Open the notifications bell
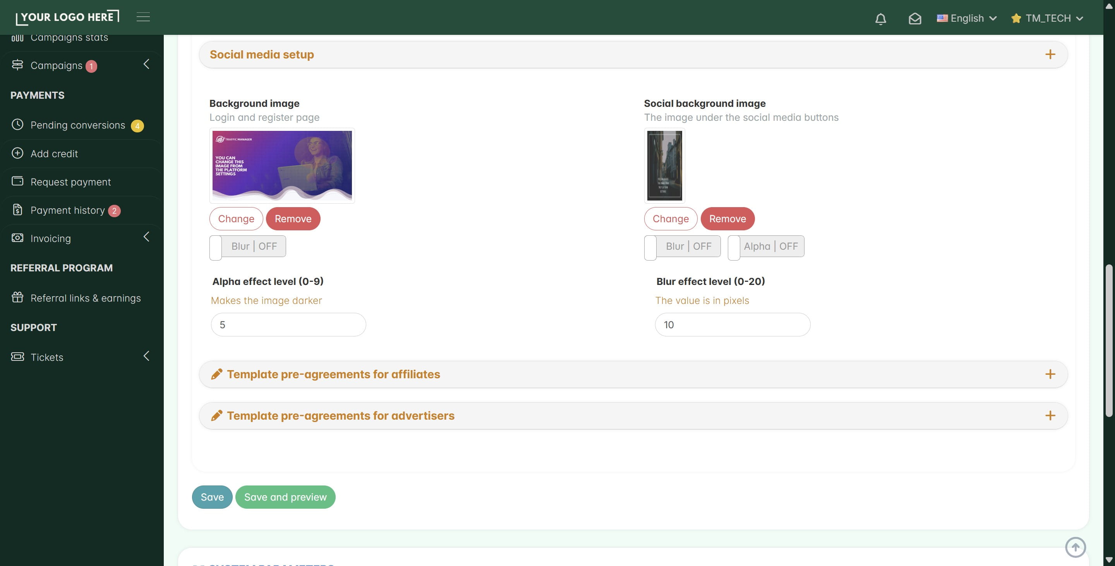 click(x=880, y=19)
